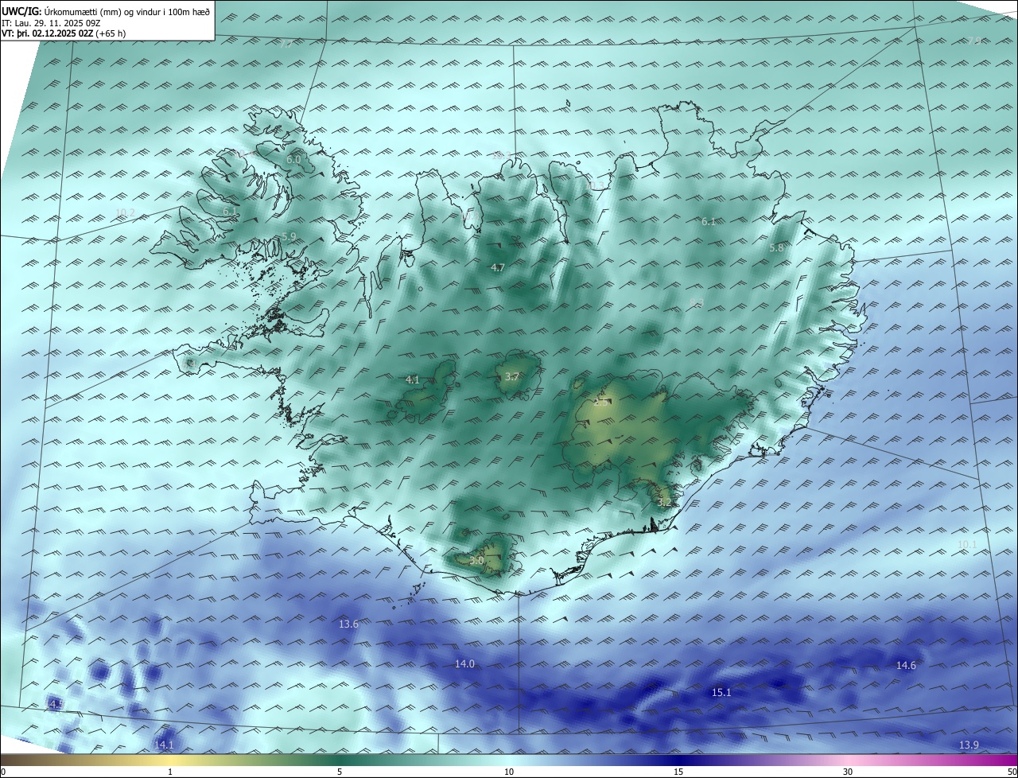The image size is (1018, 778).
Task: Click the 14.0 value label on map
Action: (x=464, y=663)
